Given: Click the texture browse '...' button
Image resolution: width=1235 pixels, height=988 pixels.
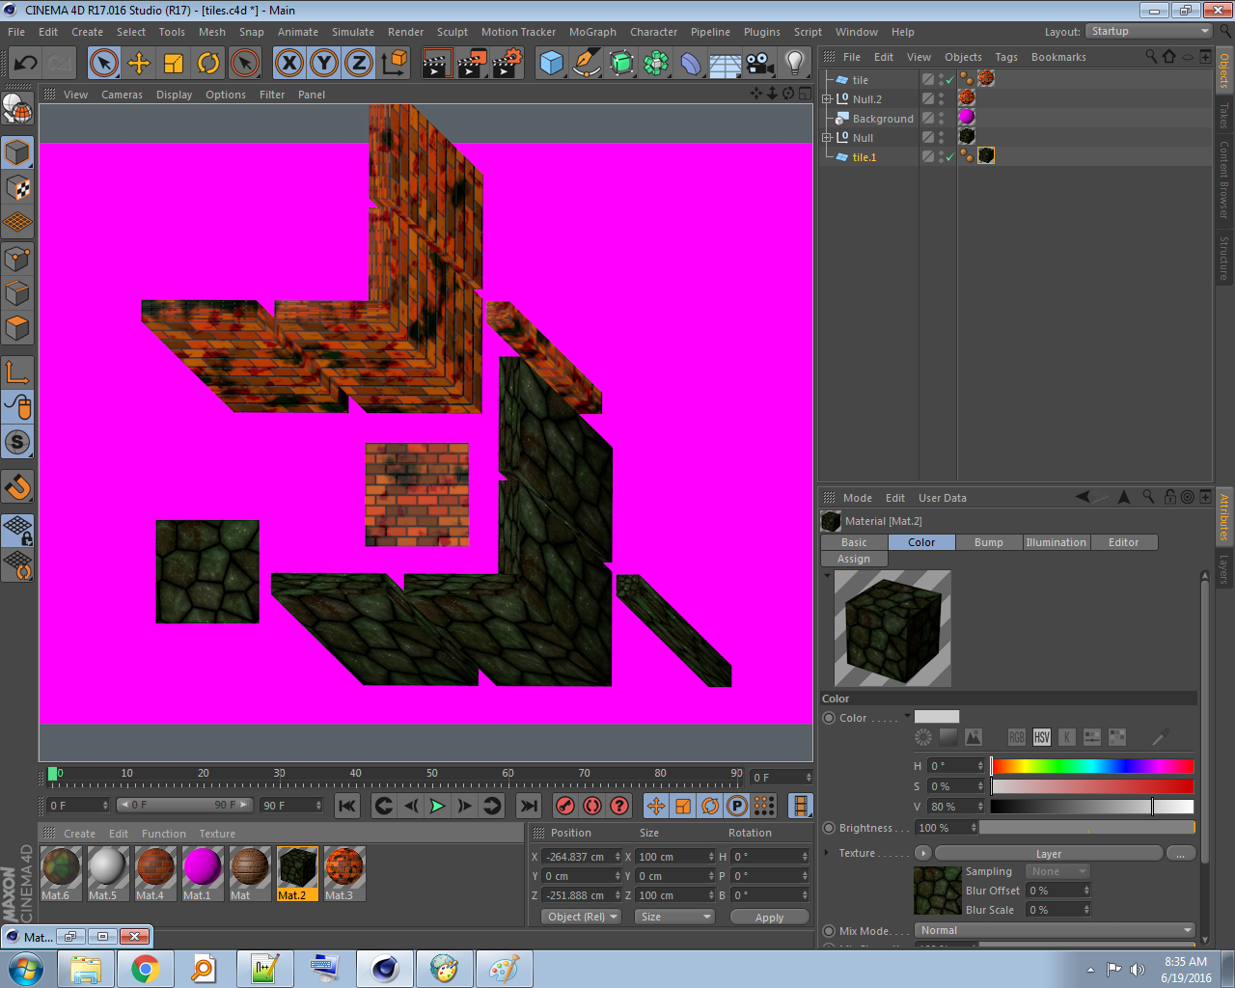Looking at the screenshot, I should coord(1181,853).
